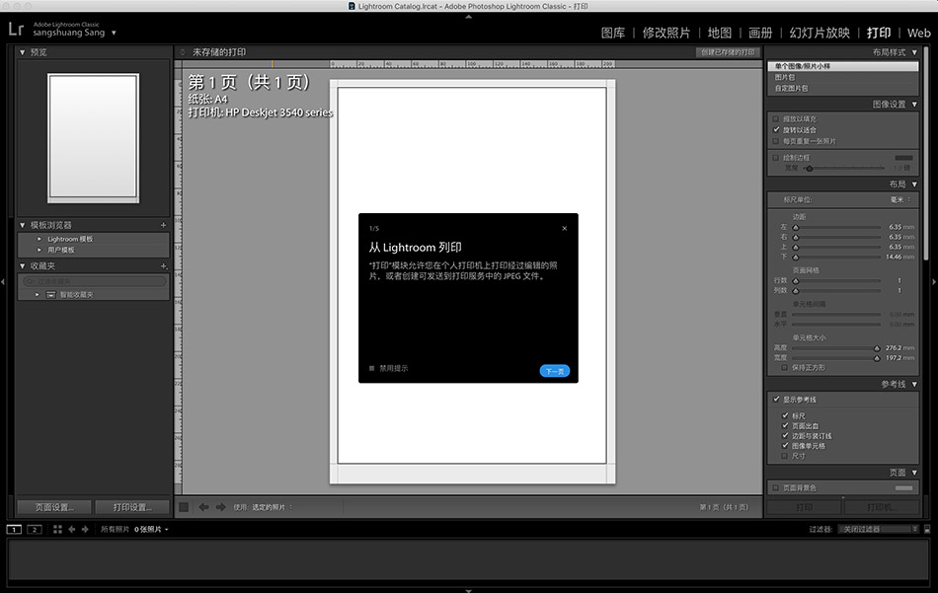Open the 关闭过滤器 filter dropdown
The height and width of the screenshot is (593, 938).
point(878,529)
